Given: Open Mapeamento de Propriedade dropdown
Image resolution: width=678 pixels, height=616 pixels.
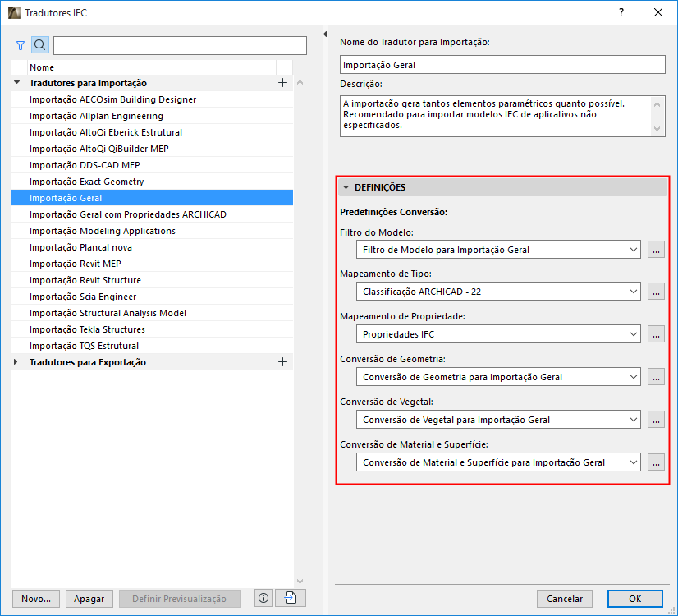Looking at the screenshot, I should click(x=498, y=334).
